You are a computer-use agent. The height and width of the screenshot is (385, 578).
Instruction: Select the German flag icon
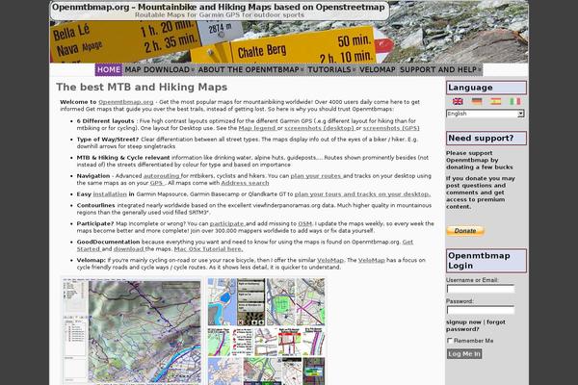point(477,101)
